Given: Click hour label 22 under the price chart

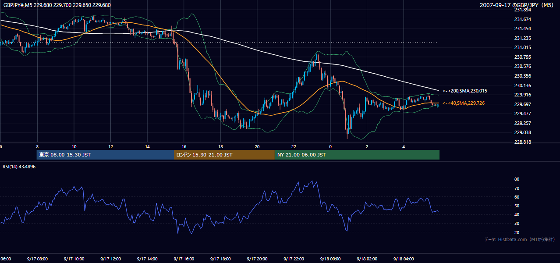Looking at the screenshot, I should pyautogui.click(x=294, y=146).
